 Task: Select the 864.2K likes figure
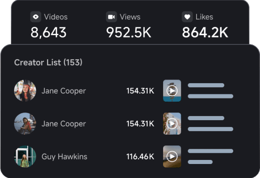click(205, 32)
